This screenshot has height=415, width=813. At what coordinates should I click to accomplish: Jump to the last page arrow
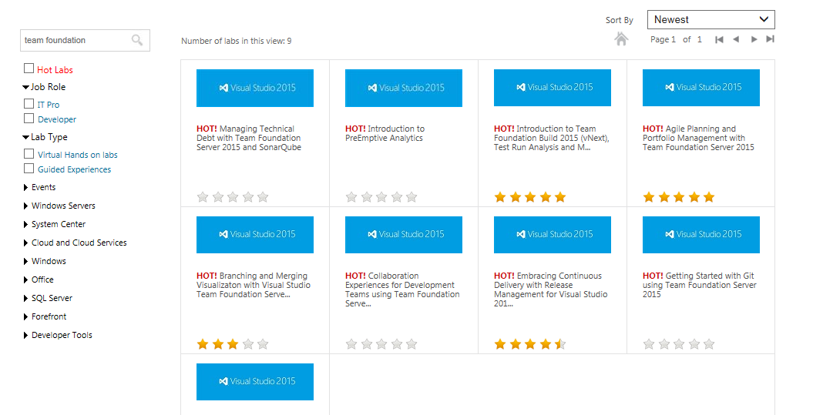pos(770,39)
